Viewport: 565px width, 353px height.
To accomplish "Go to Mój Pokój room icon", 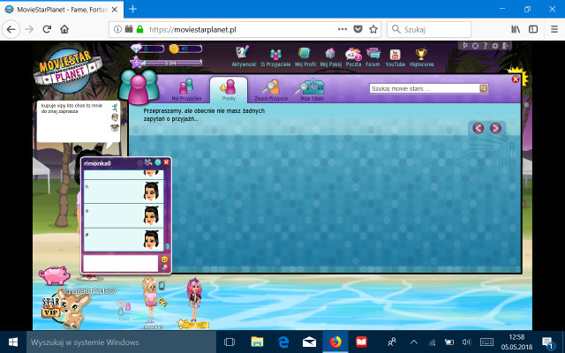I will click(330, 56).
